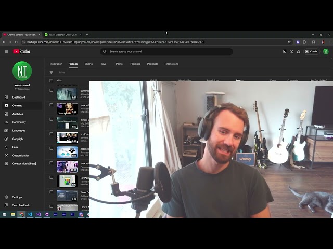Open the Earn section in sidebar
Viewport: 333px width, 249px height.
coord(15,147)
